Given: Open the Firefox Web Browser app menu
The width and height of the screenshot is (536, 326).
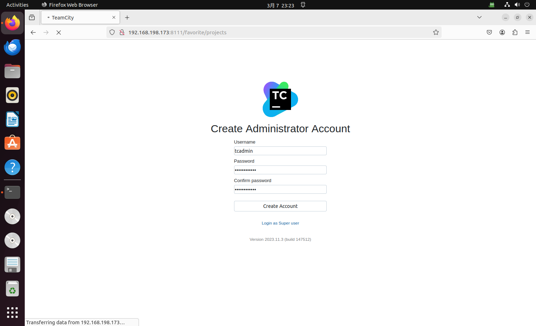Looking at the screenshot, I should click(x=70, y=5).
